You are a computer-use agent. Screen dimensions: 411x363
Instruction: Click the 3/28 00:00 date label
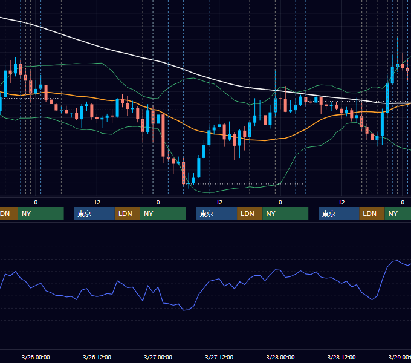(280, 357)
